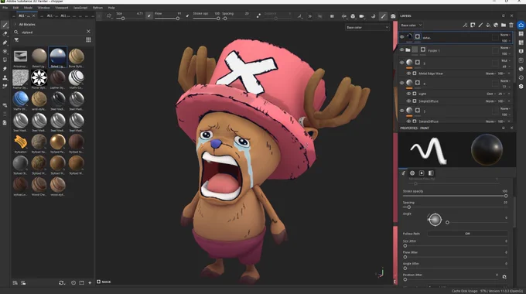Open the Layers Base color channel dropdown
This screenshot has width=526, height=294.
click(411, 26)
